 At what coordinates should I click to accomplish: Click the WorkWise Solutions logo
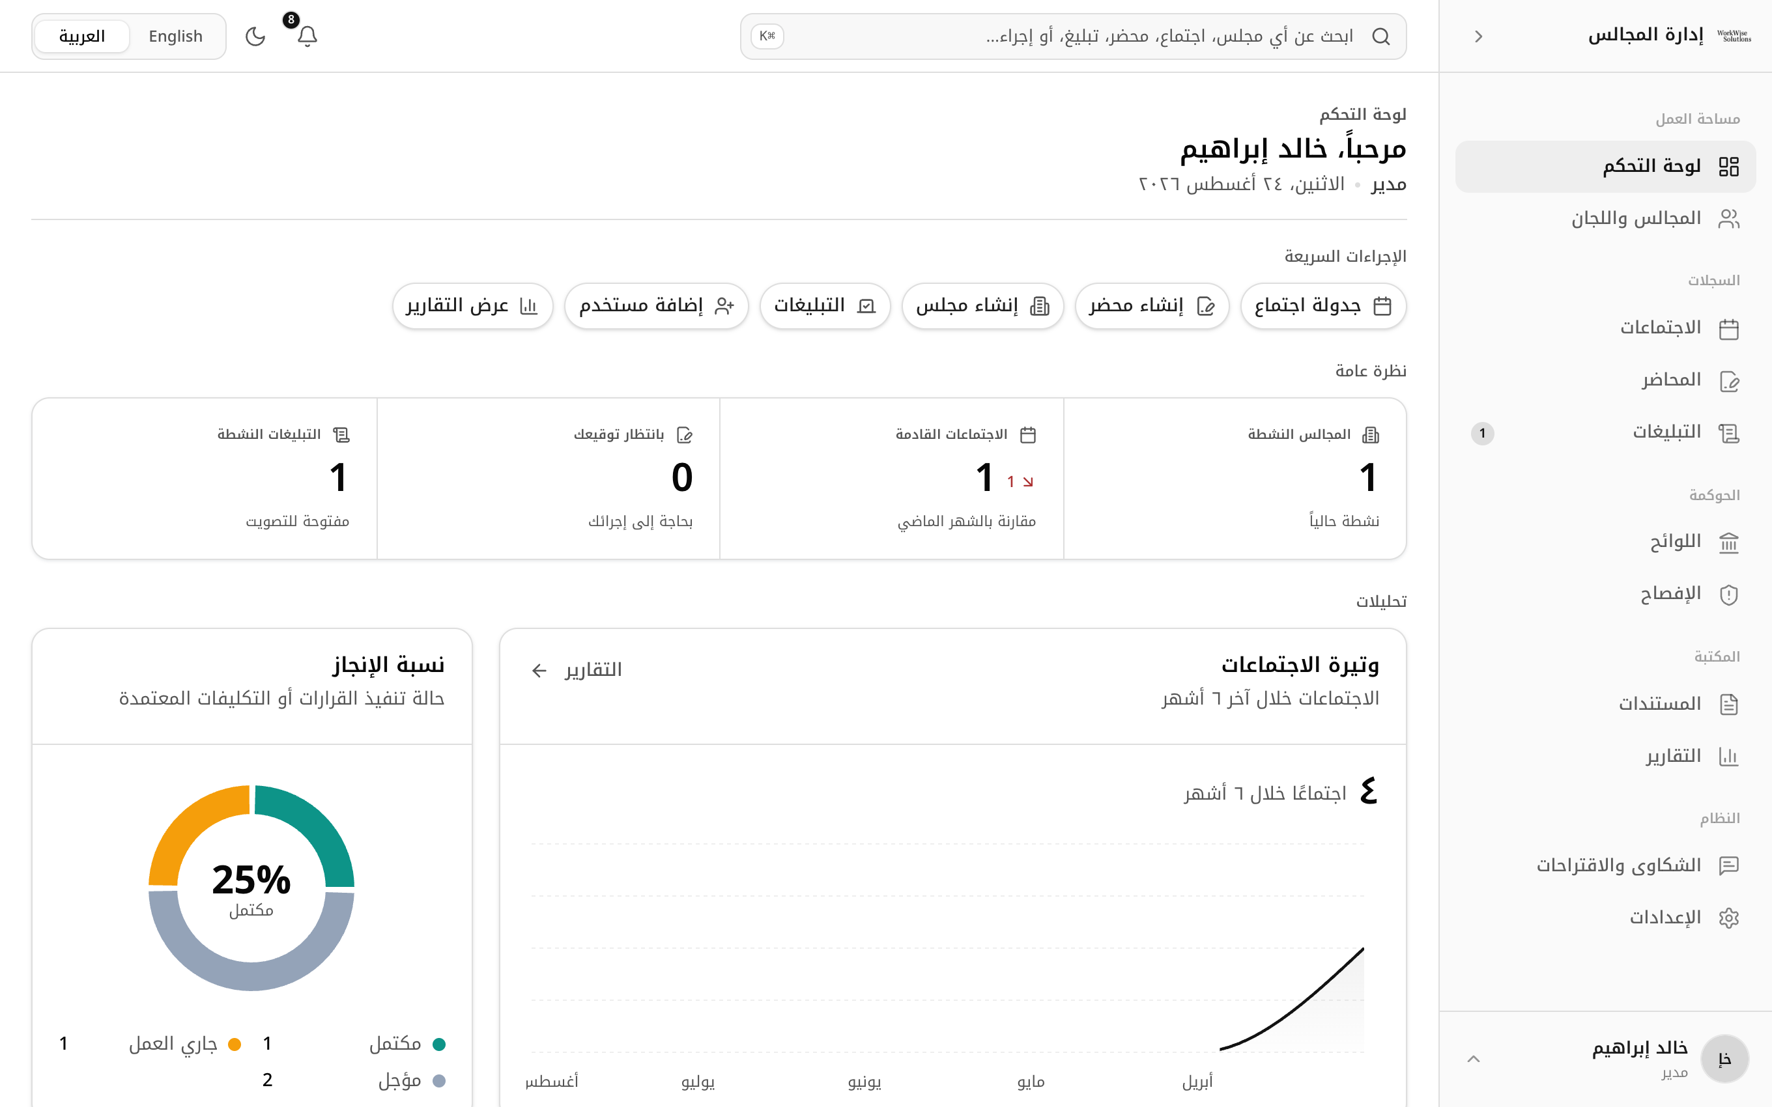1734,36
